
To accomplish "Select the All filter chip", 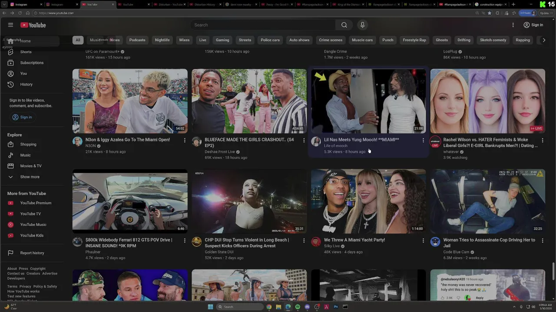I will pyautogui.click(x=78, y=40).
